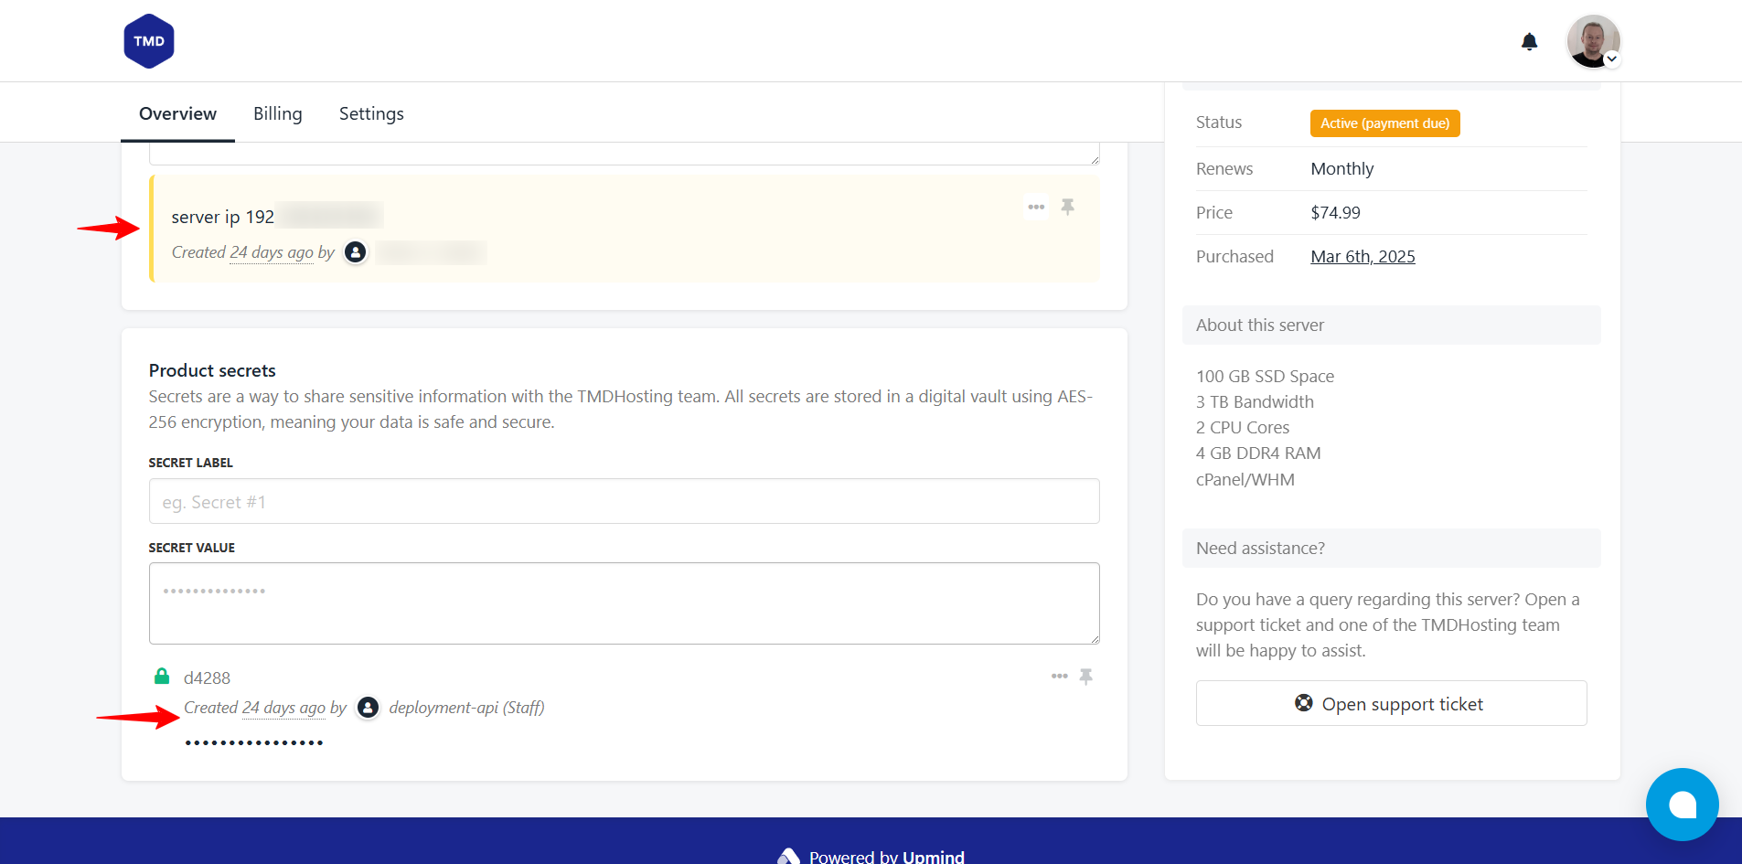This screenshot has height=864, width=1742.
Task: Click the TMD hexagon logo
Action: pyautogui.click(x=149, y=41)
